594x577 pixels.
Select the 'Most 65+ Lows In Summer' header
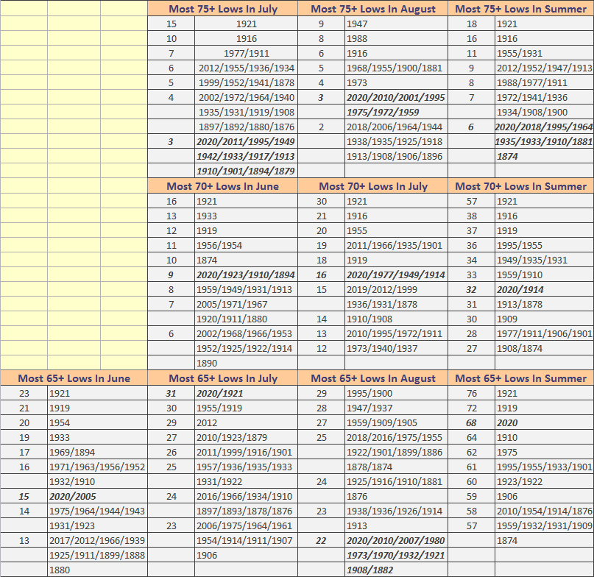(x=521, y=378)
